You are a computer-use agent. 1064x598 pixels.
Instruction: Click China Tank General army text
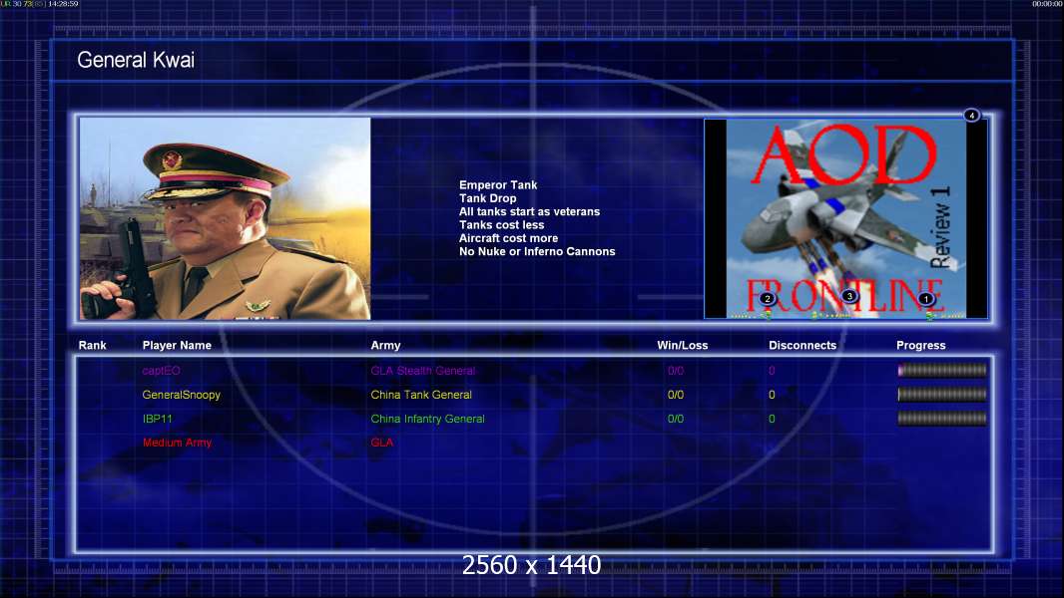pos(421,395)
